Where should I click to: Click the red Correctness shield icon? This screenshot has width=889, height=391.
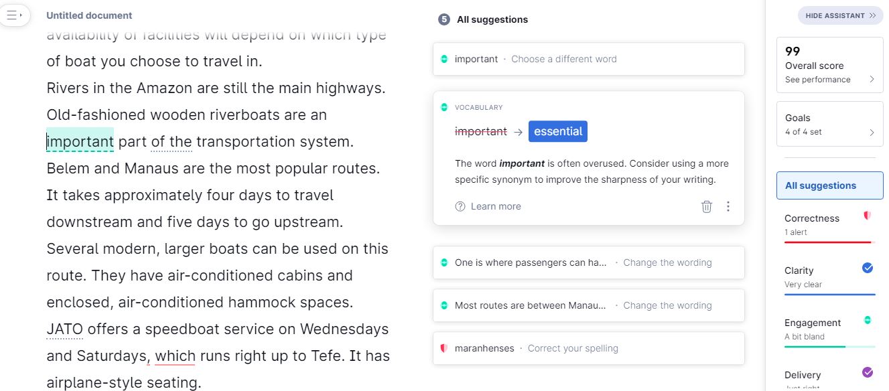pos(867,216)
